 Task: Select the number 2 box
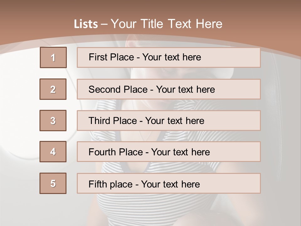[x=53, y=89]
